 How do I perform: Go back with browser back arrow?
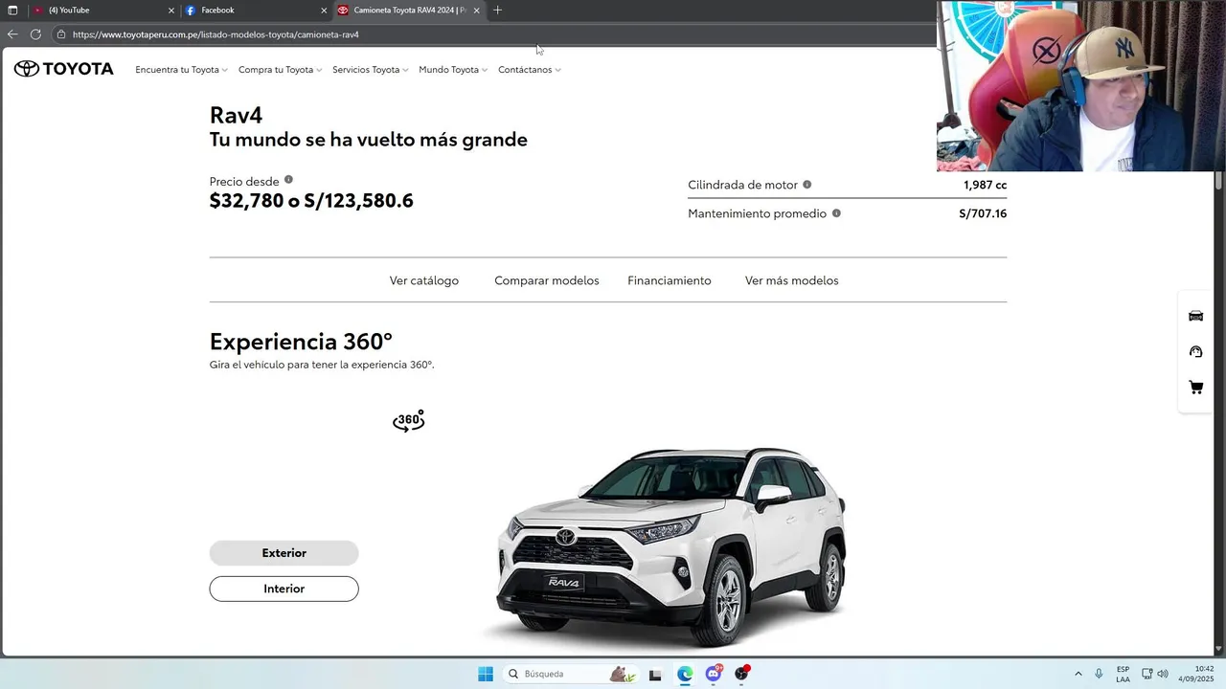pyautogui.click(x=12, y=34)
